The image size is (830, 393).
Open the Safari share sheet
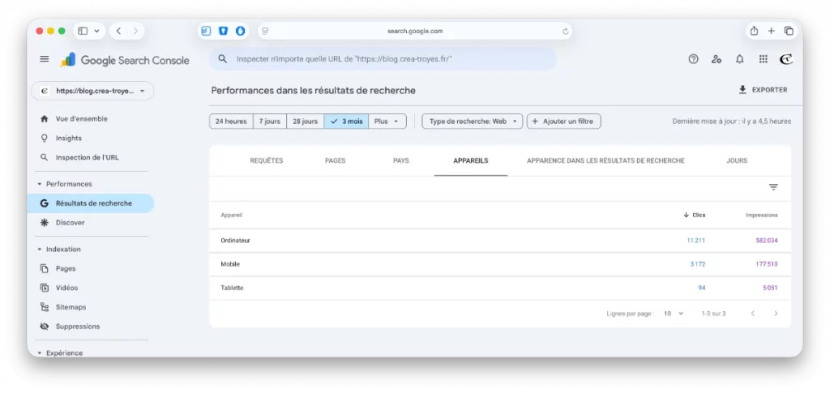755,31
